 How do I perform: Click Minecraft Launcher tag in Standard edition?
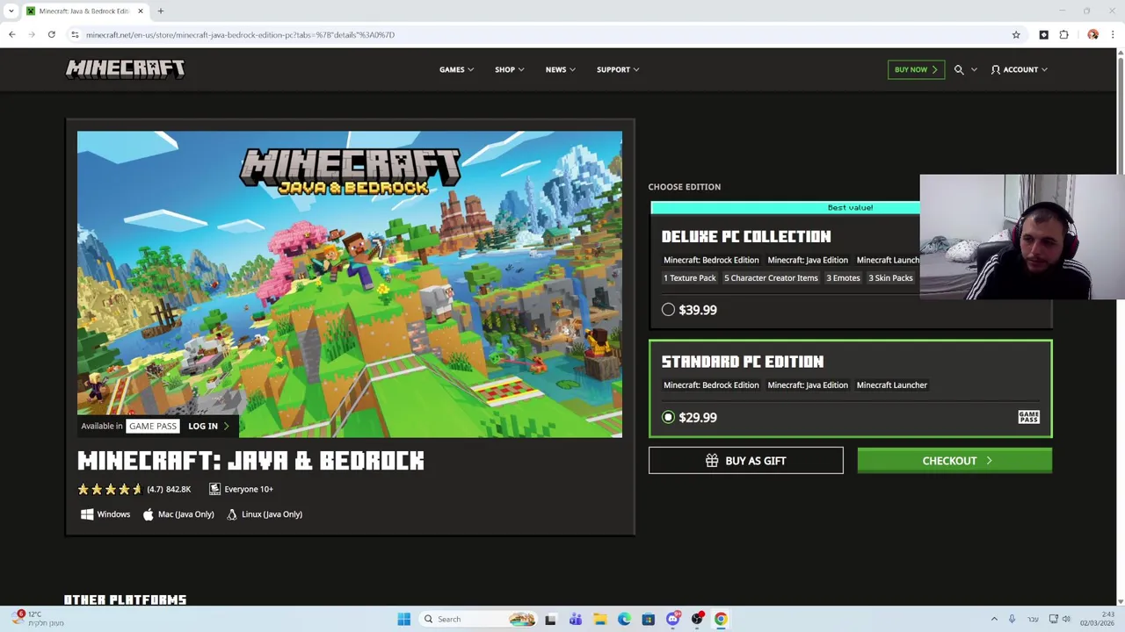(891, 385)
